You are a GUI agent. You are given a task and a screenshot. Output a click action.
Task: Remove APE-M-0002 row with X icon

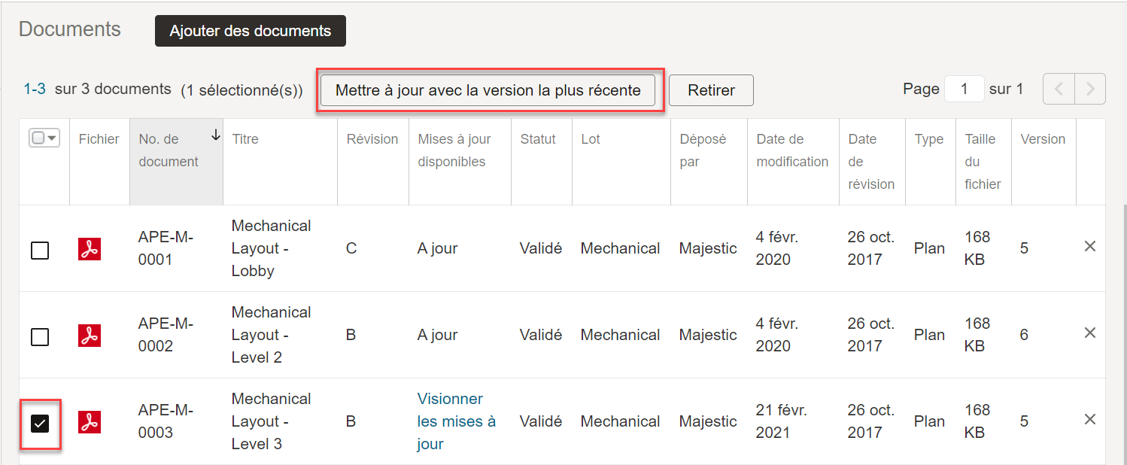pyautogui.click(x=1089, y=333)
